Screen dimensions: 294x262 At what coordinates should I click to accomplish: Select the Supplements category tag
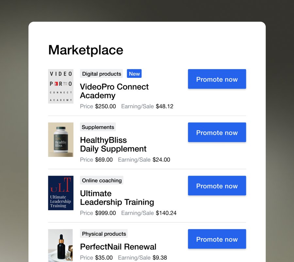(98, 127)
